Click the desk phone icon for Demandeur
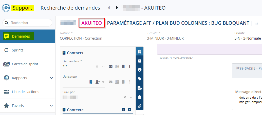 [117, 67]
